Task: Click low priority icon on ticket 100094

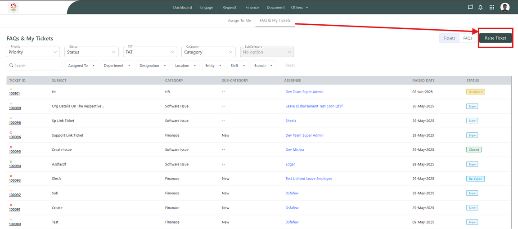Action: (x=11, y=161)
